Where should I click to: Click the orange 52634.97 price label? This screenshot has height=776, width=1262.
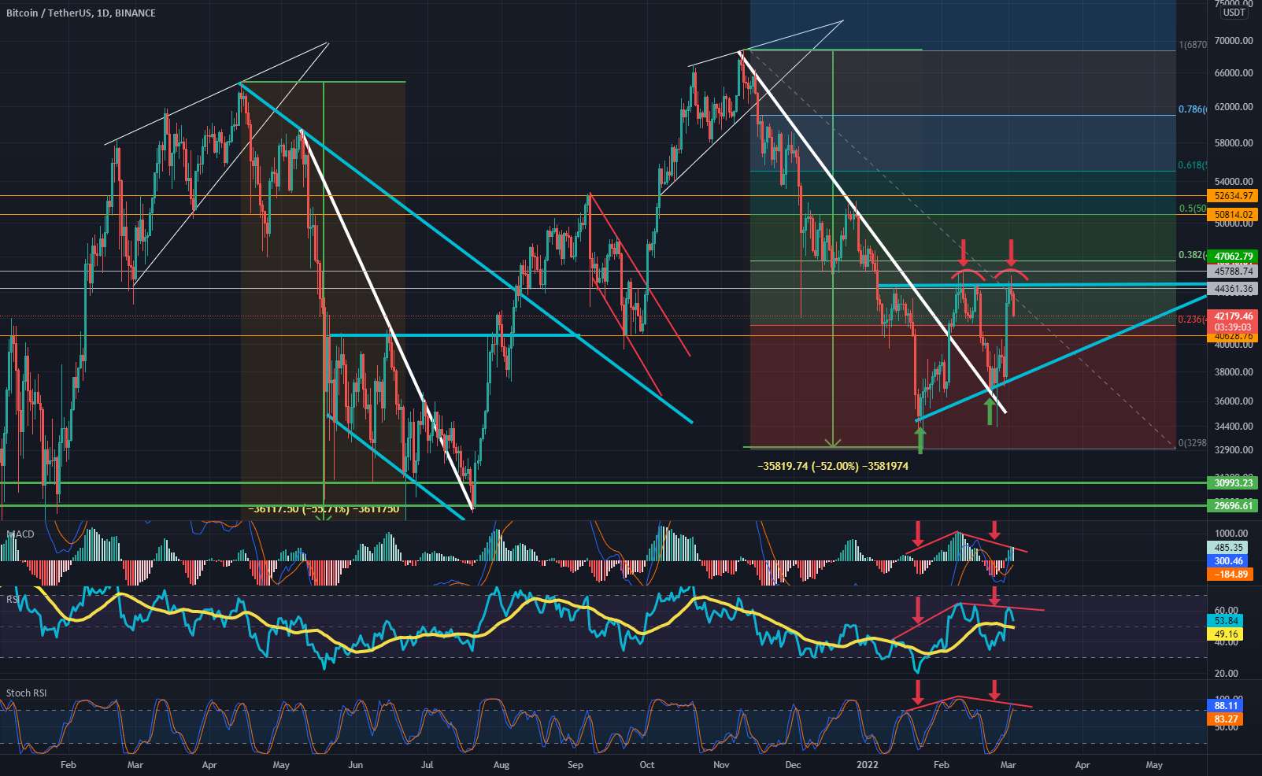1233,196
